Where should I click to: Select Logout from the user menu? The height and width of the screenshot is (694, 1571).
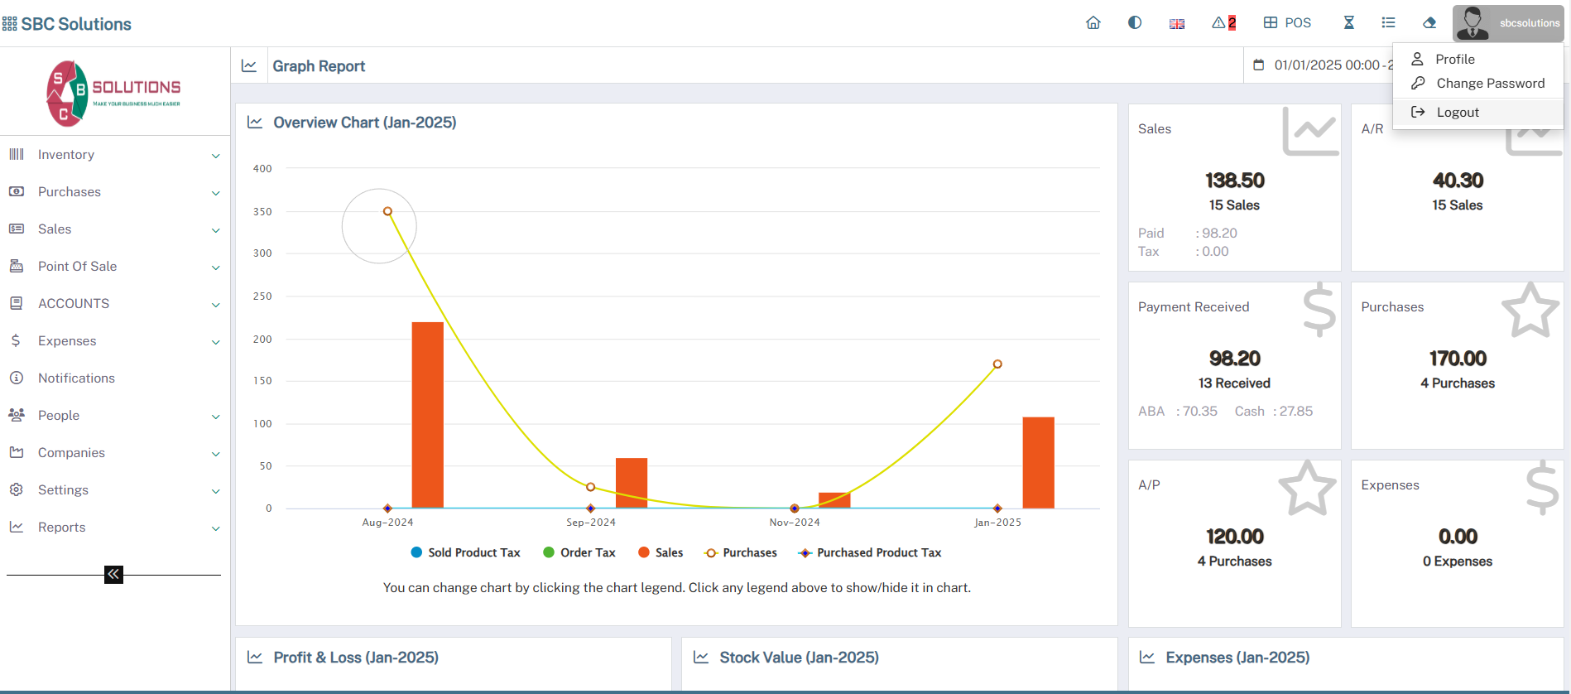click(1457, 113)
